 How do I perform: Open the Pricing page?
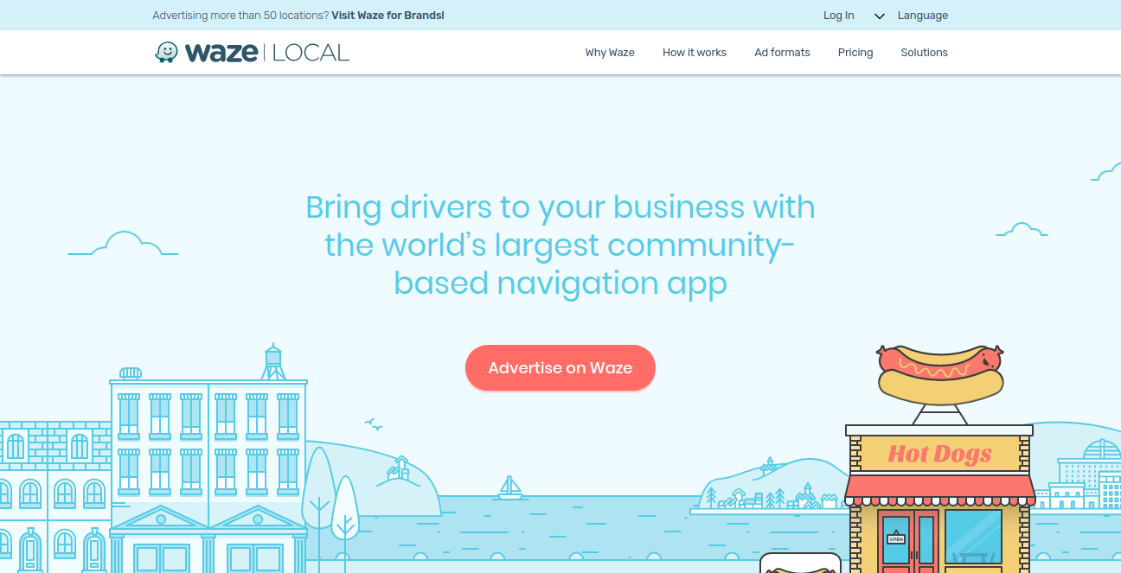[x=855, y=53]
